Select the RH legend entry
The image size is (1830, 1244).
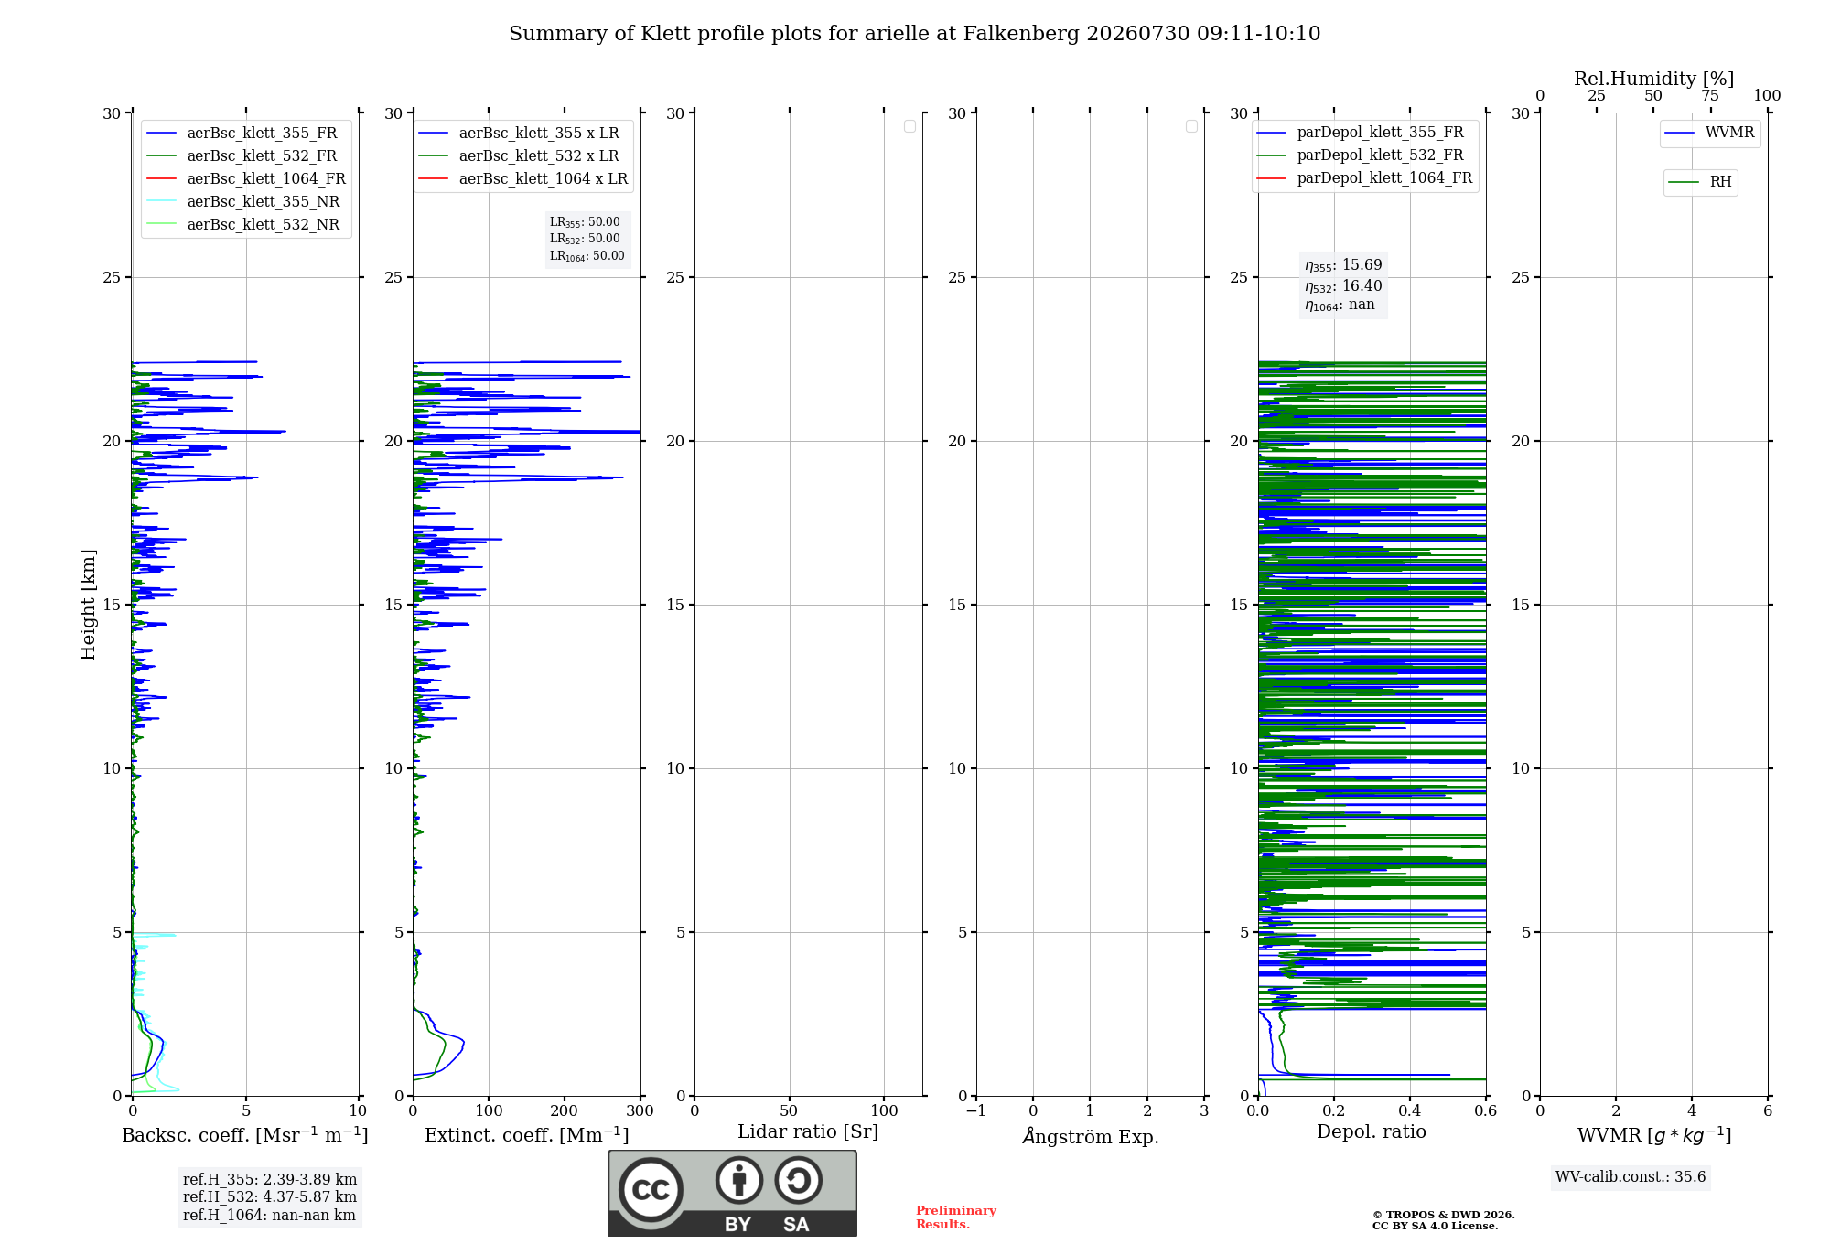point(1700,183)
